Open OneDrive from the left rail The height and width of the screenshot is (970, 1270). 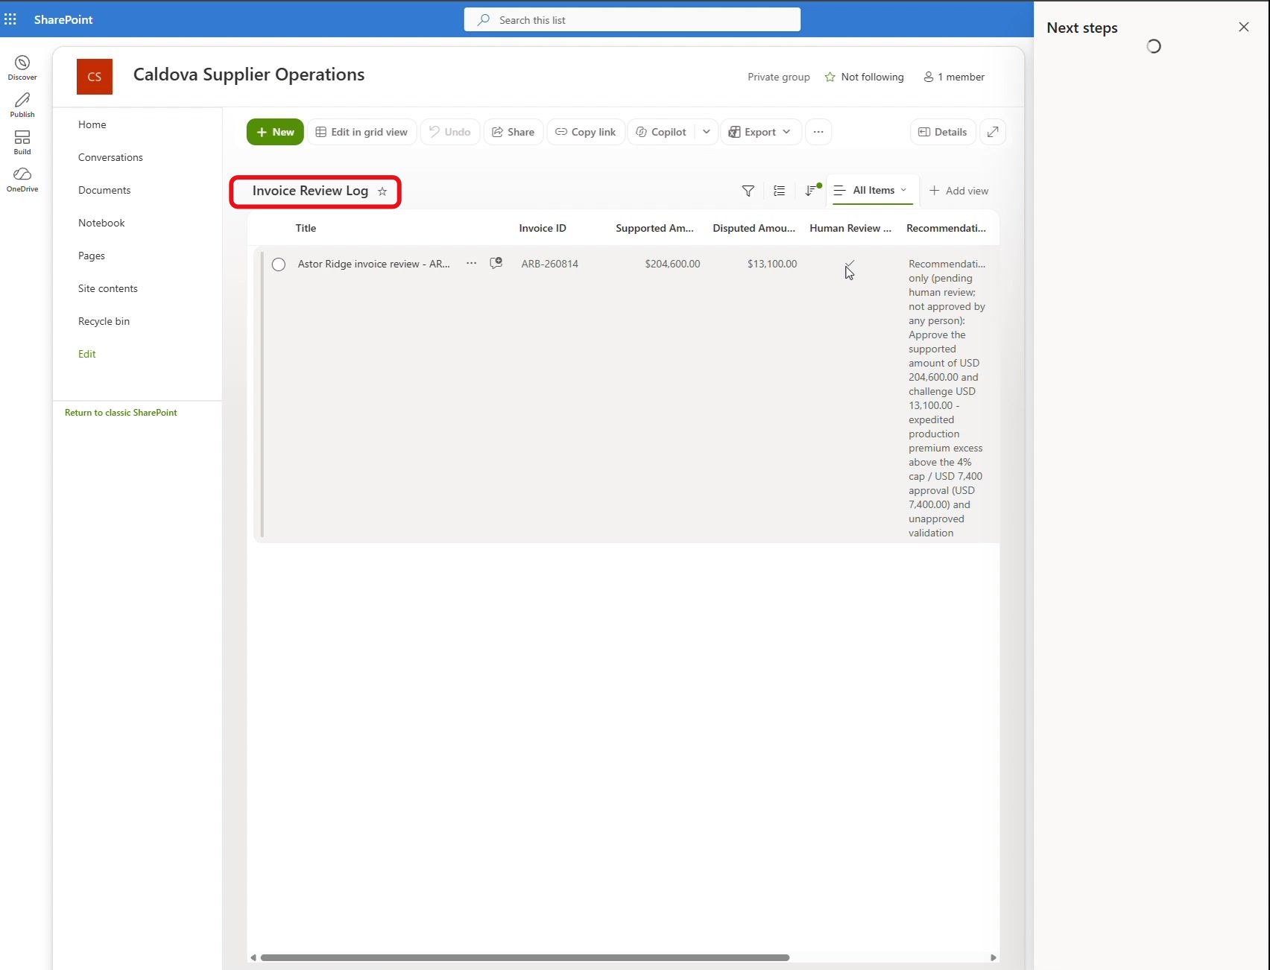22,180
